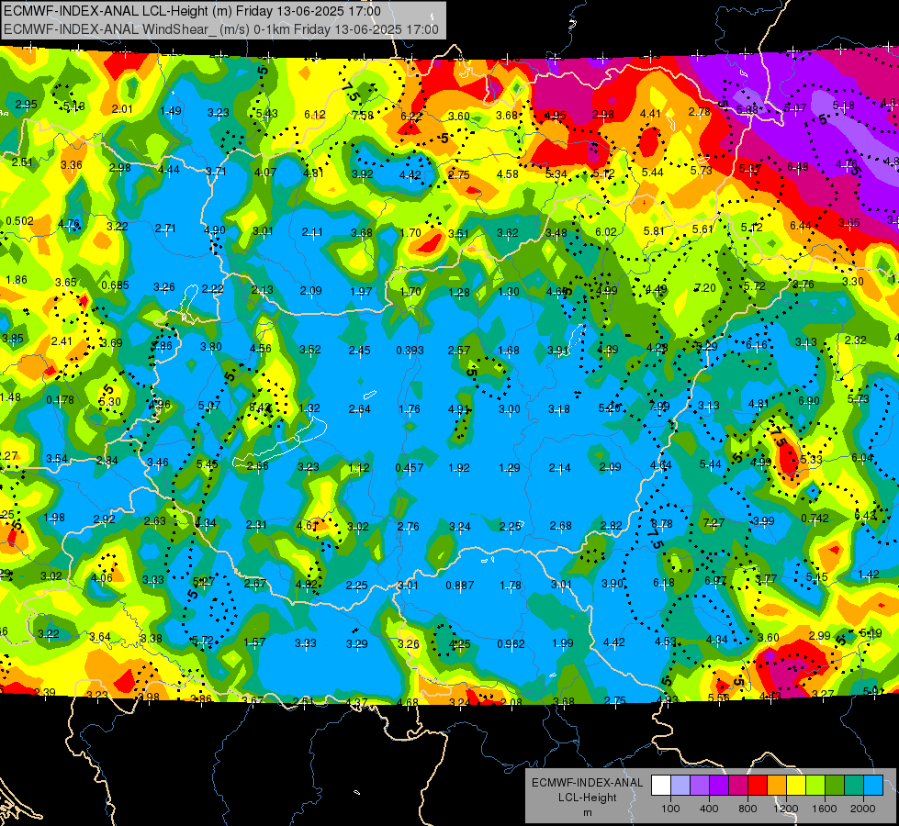Image resolution: width=899 pixels, height=826 pixels.
Task: Click the wind shear value 5.43
Action: (x=266, y=114)
